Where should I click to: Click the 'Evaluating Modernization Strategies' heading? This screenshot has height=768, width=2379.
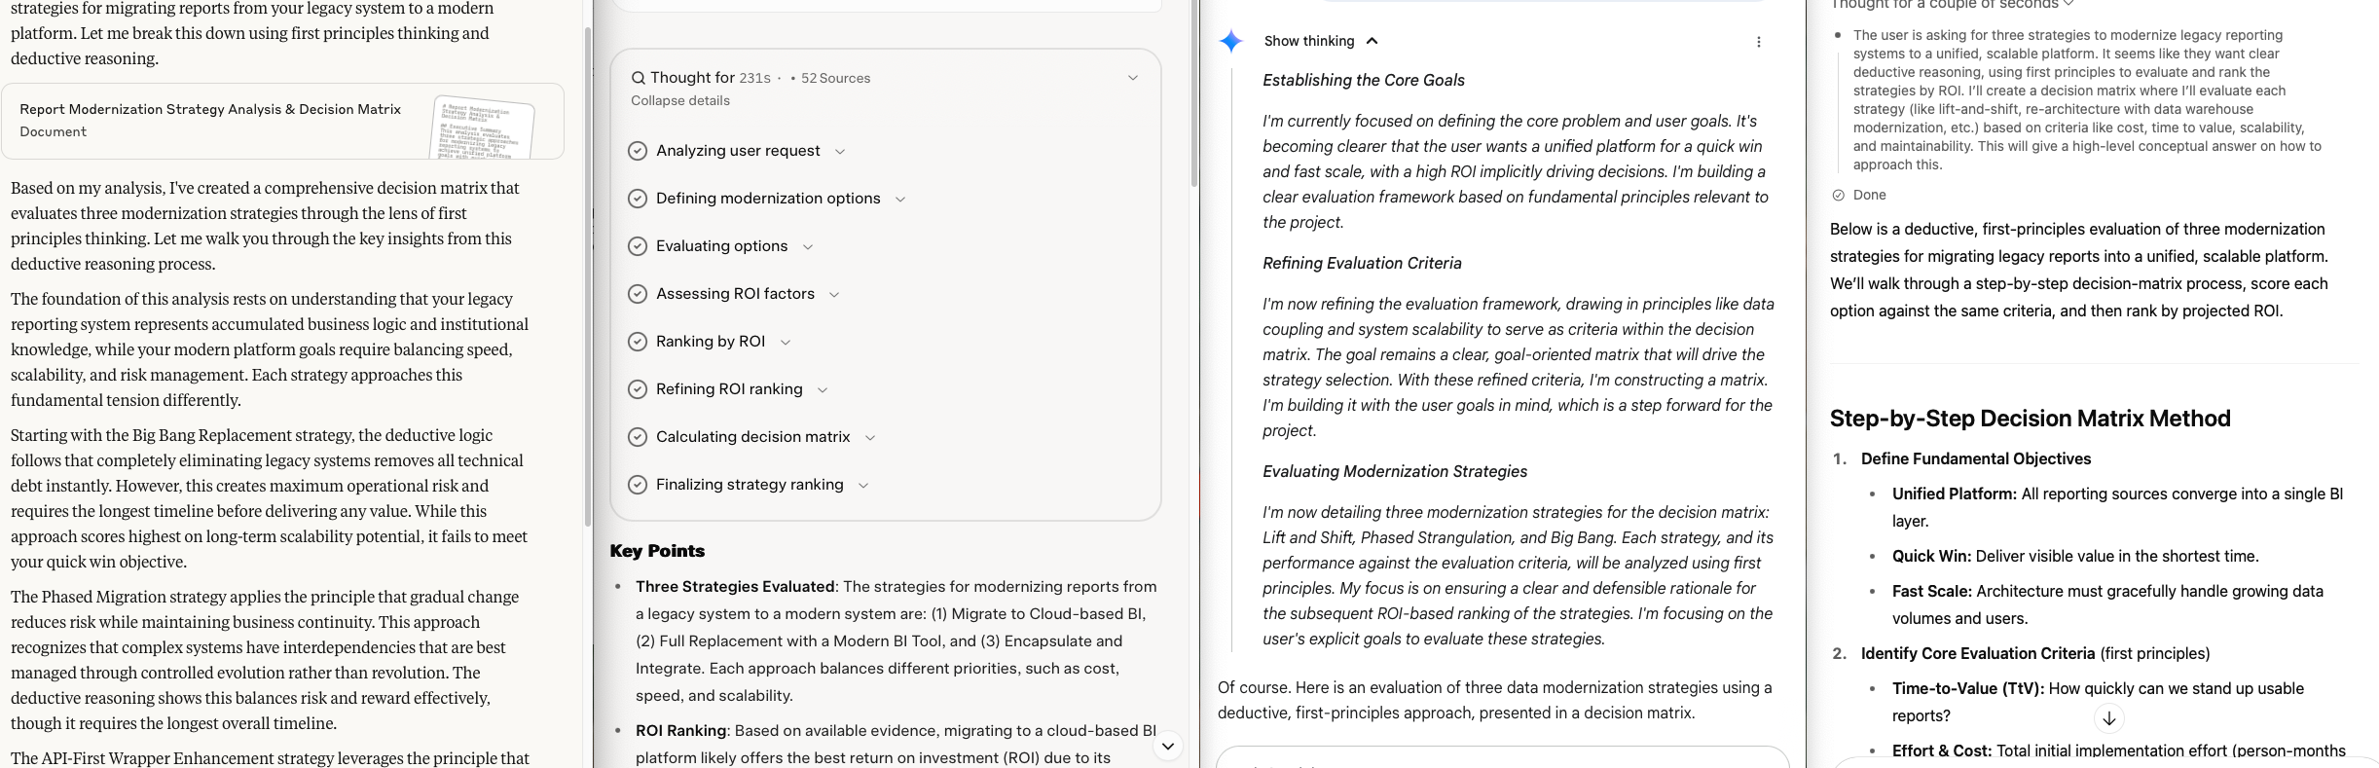click(x=1395, y=471)
